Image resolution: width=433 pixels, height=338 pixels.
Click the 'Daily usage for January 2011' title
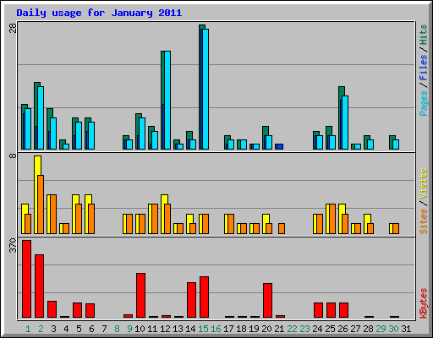99,13
